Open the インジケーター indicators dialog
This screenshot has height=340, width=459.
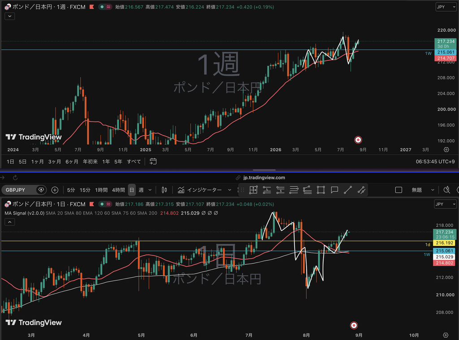point(200,190)
